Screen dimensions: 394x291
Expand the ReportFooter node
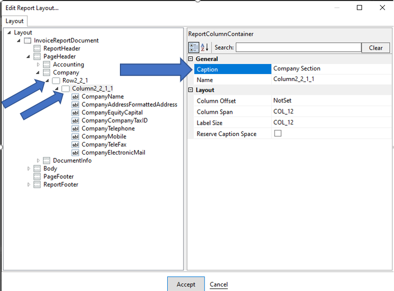pyautogui.click(x=29, y=185)
